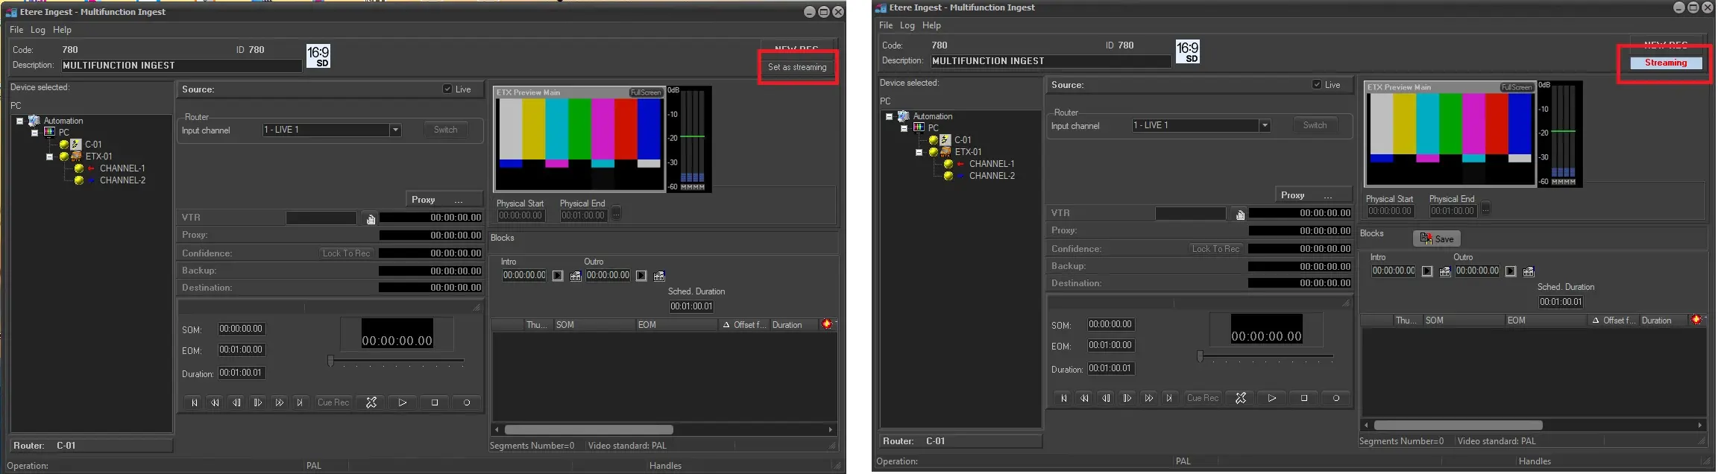The image size is (1718, 474).
Task: Click the Save button in right window's Blocks
Action: click(x=1437, y=238)
